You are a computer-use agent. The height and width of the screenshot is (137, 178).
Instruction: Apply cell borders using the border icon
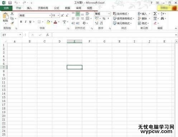(x=39, y=22)
